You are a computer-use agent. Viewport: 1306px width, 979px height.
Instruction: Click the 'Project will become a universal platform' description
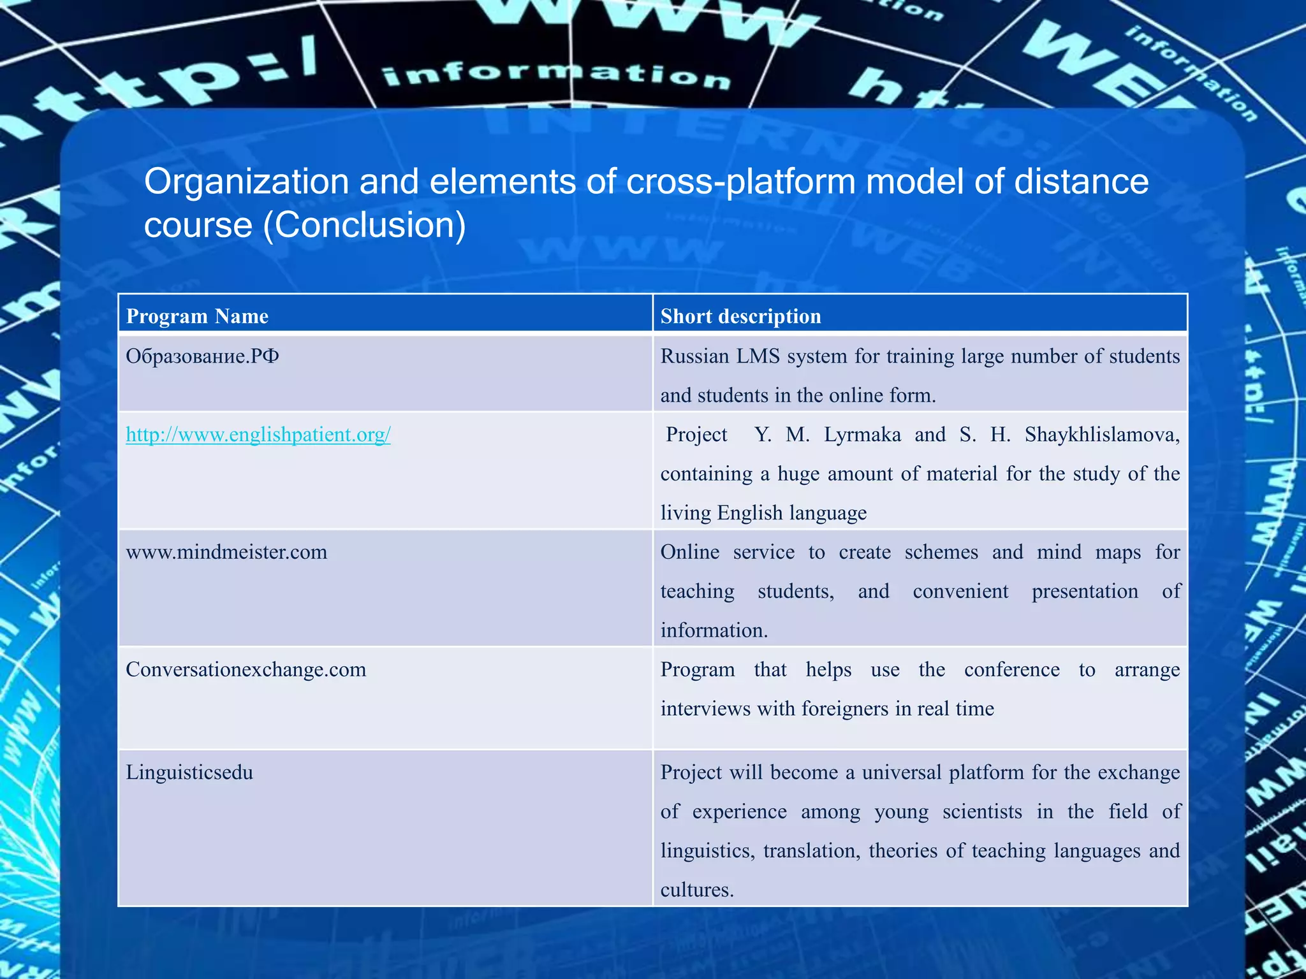920,828
